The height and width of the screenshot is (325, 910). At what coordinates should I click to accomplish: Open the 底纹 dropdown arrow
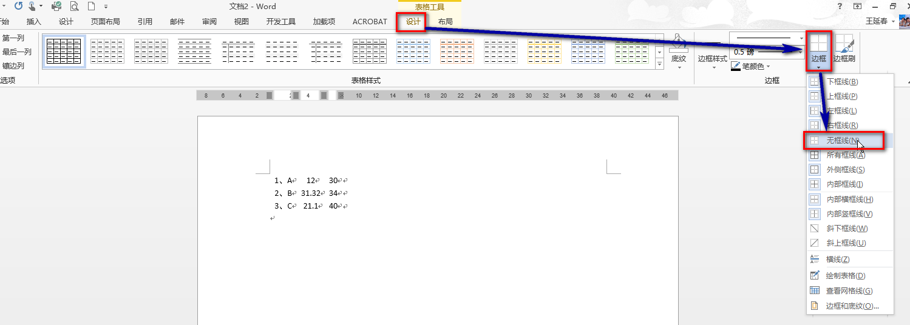679,67
